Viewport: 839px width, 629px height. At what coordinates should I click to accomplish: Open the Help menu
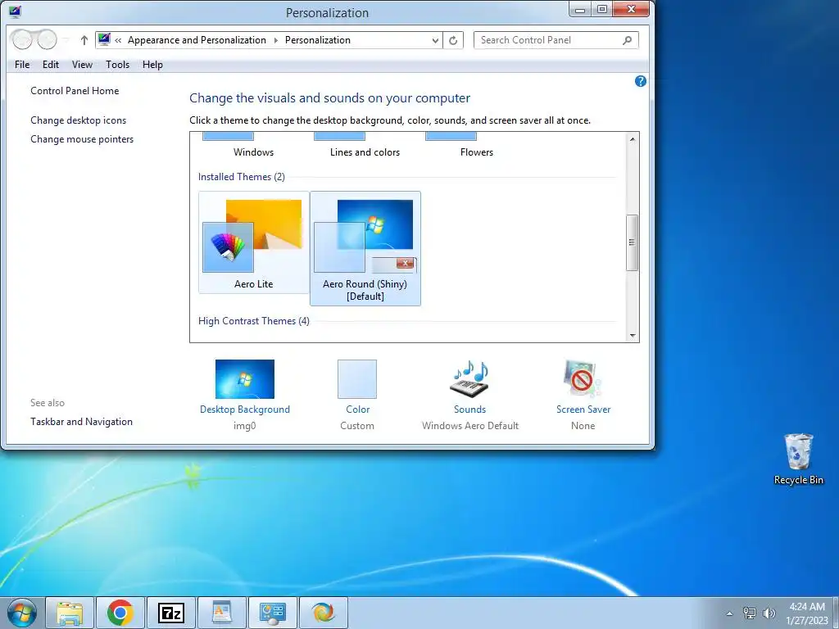point(152,65)
